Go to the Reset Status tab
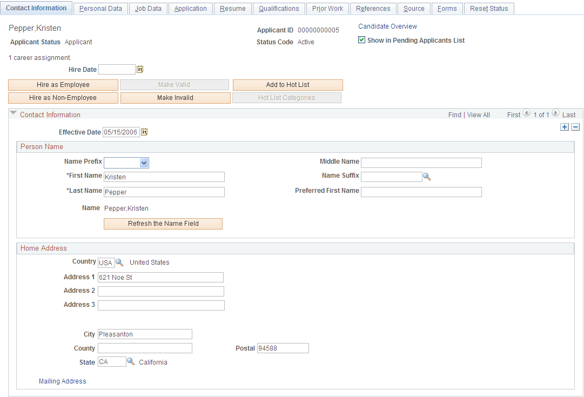Viewport: 584px width, 397px height. point(489,9)
